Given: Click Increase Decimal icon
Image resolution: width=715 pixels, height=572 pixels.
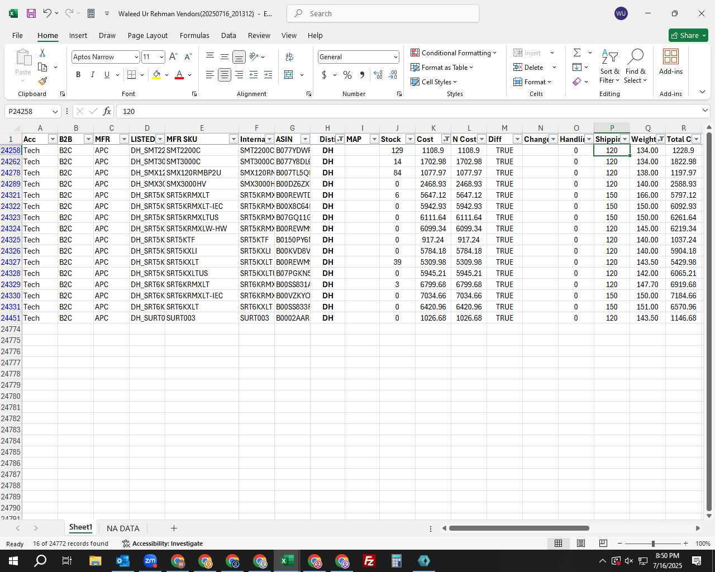Looking at the screenshot, I should click(378, 75).
